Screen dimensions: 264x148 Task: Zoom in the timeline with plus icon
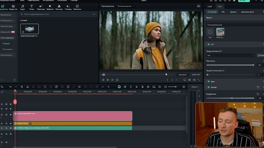pos(184,87)
